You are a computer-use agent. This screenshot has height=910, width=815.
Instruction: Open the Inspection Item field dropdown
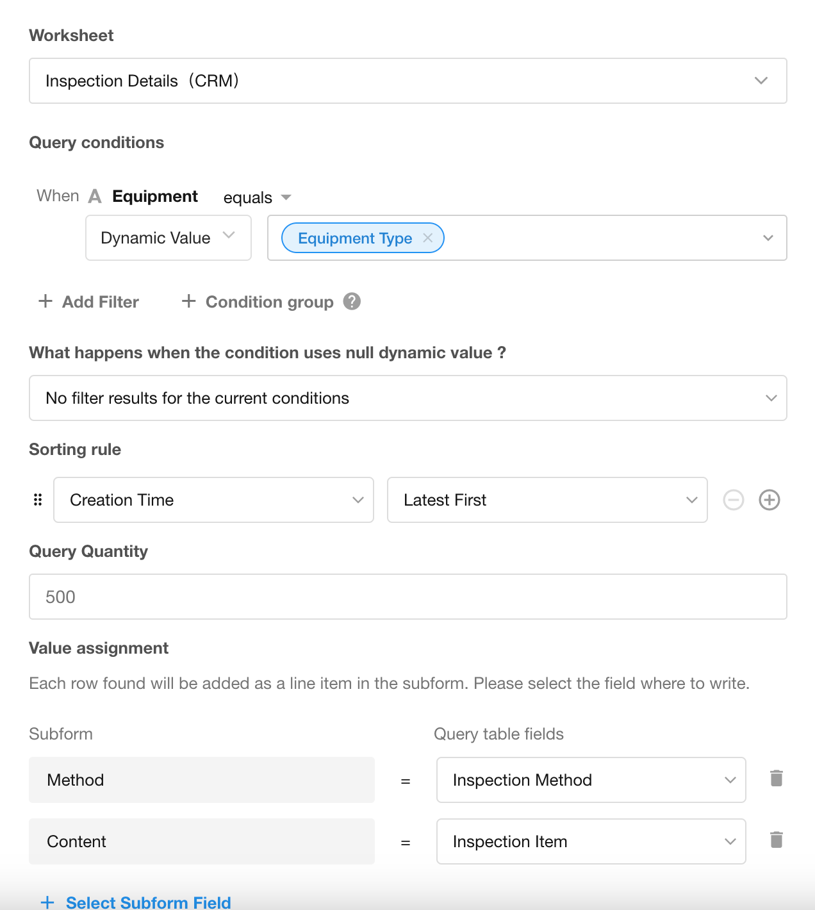tap(591, 841)
